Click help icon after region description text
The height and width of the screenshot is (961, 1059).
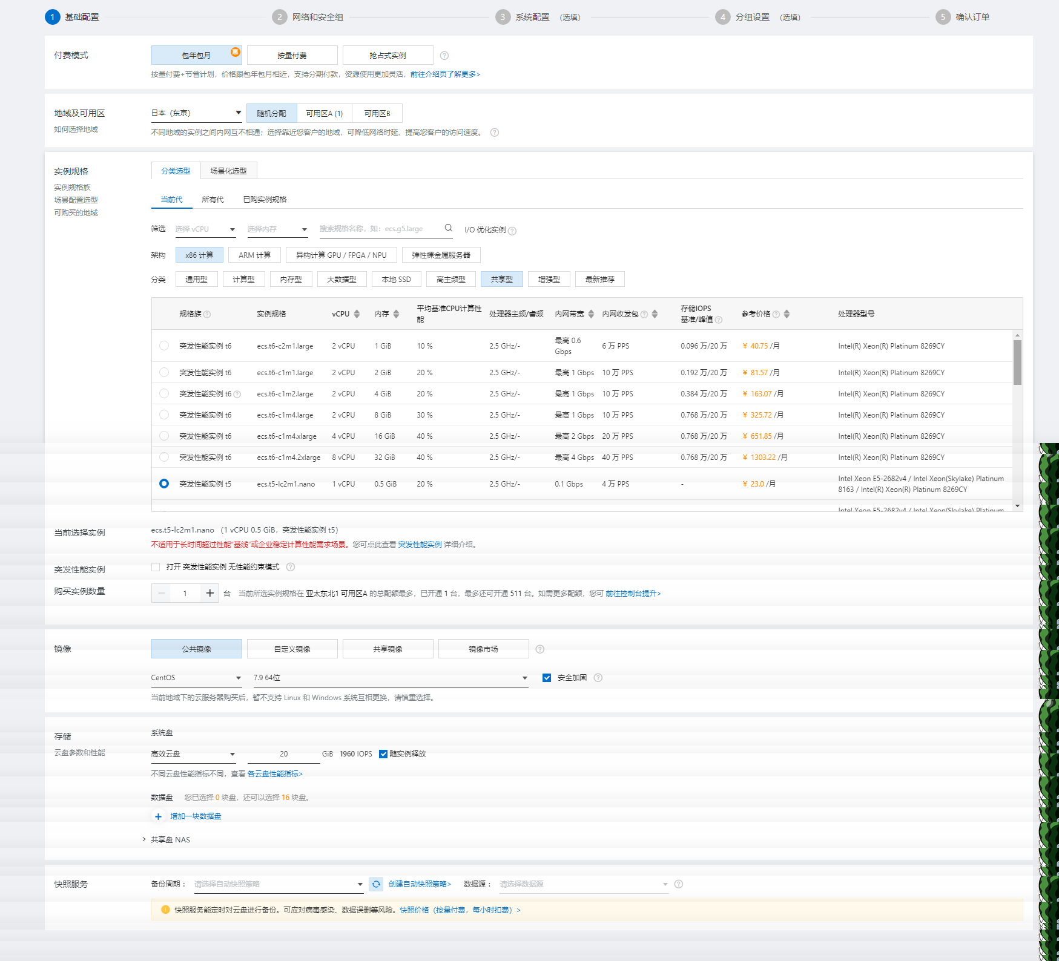[495, 133]
